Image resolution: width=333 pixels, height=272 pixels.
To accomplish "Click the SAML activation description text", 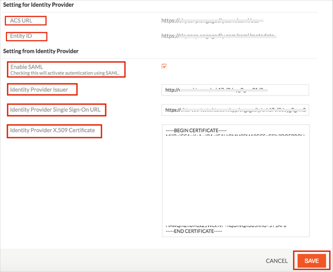I will point(65,73).
